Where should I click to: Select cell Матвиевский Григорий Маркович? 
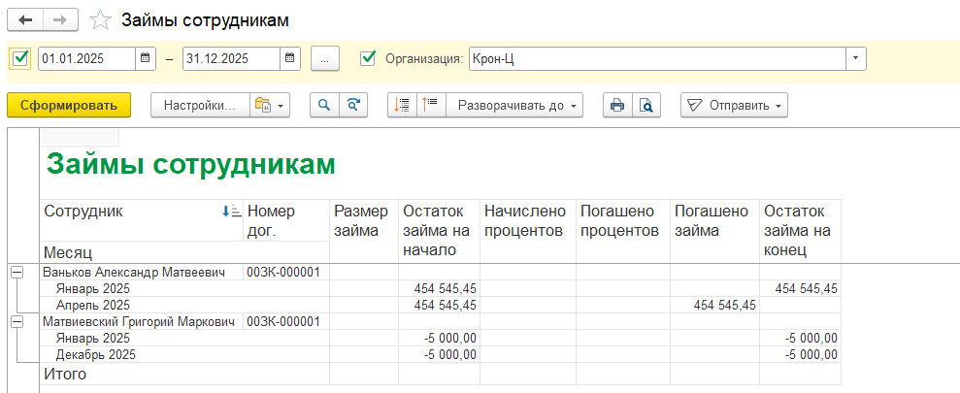(142, 321)
